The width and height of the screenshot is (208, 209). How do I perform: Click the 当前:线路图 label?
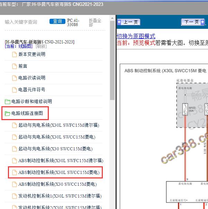point(19,46)
